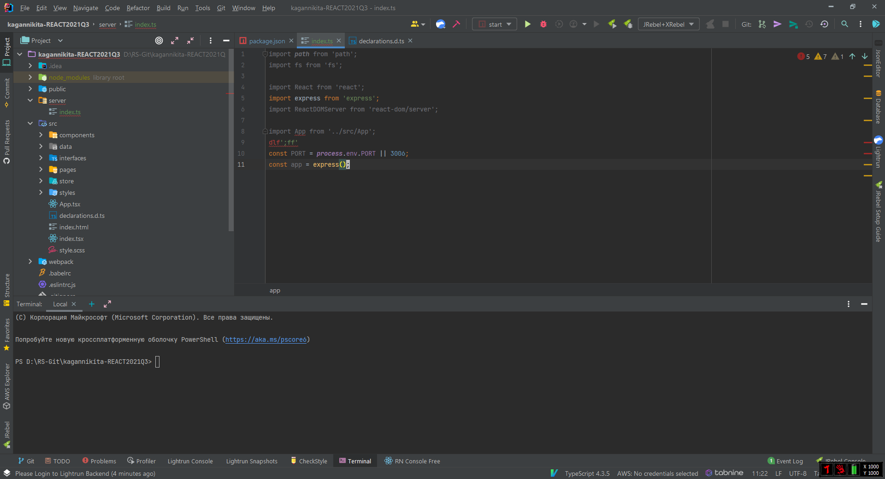Screen dimensions: 885x479
Task: Click the Debug bug icon
Action: pos(543,24)
